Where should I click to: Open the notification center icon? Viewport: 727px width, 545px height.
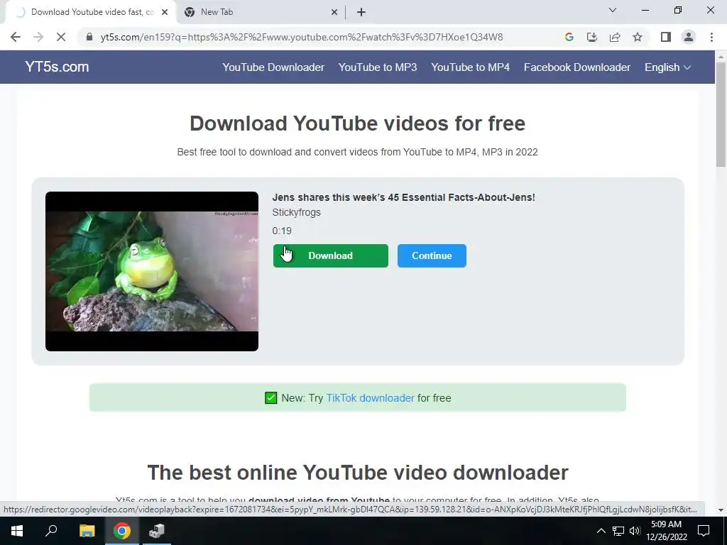coord(704,531)
